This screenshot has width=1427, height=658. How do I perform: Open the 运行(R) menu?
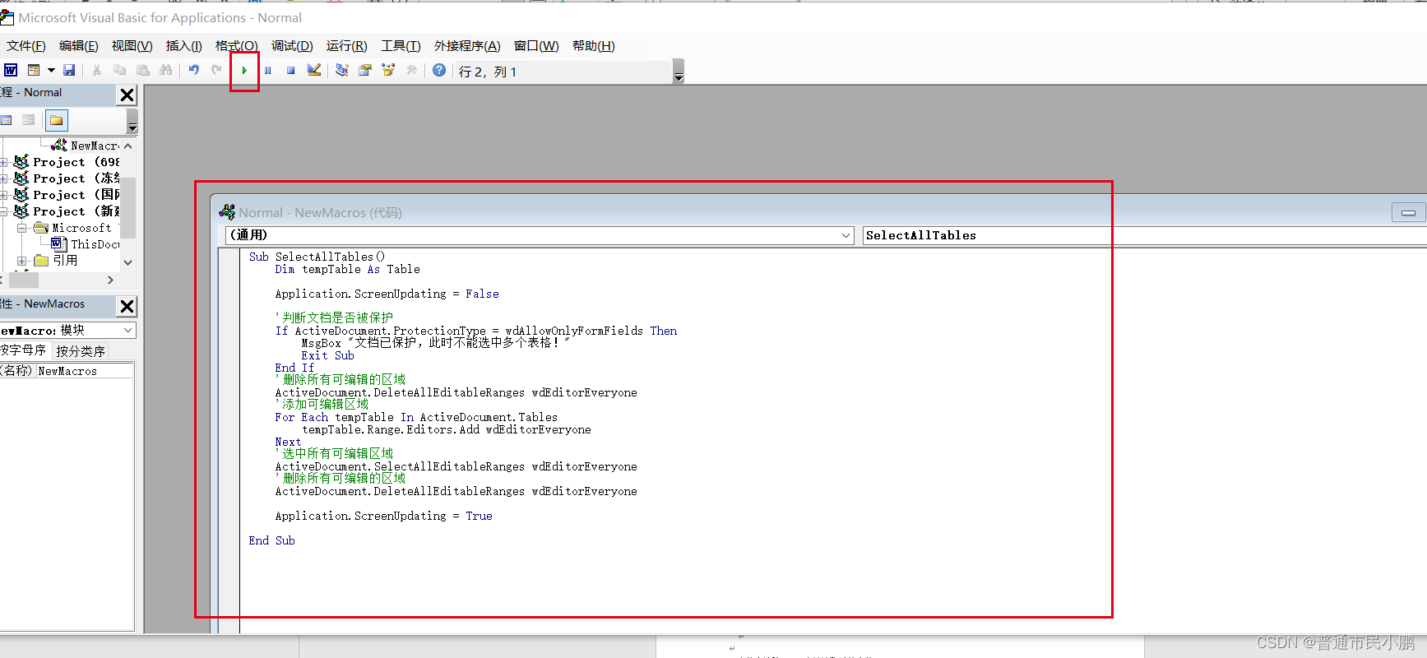click(x=347, y=46)
